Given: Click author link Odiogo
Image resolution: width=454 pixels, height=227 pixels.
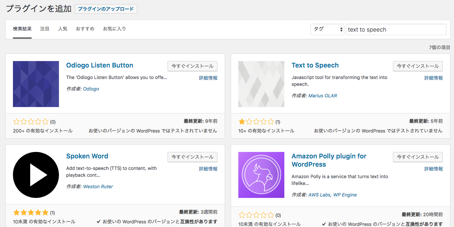Looking at the screenshot, I should coord(91,89).
